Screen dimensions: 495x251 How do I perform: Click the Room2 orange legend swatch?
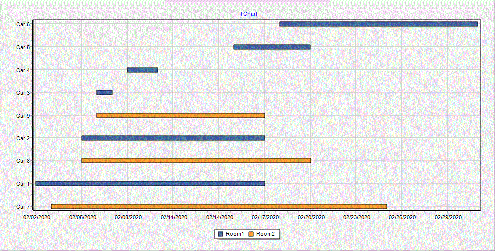pyautogui.click(x=251, y=234)
